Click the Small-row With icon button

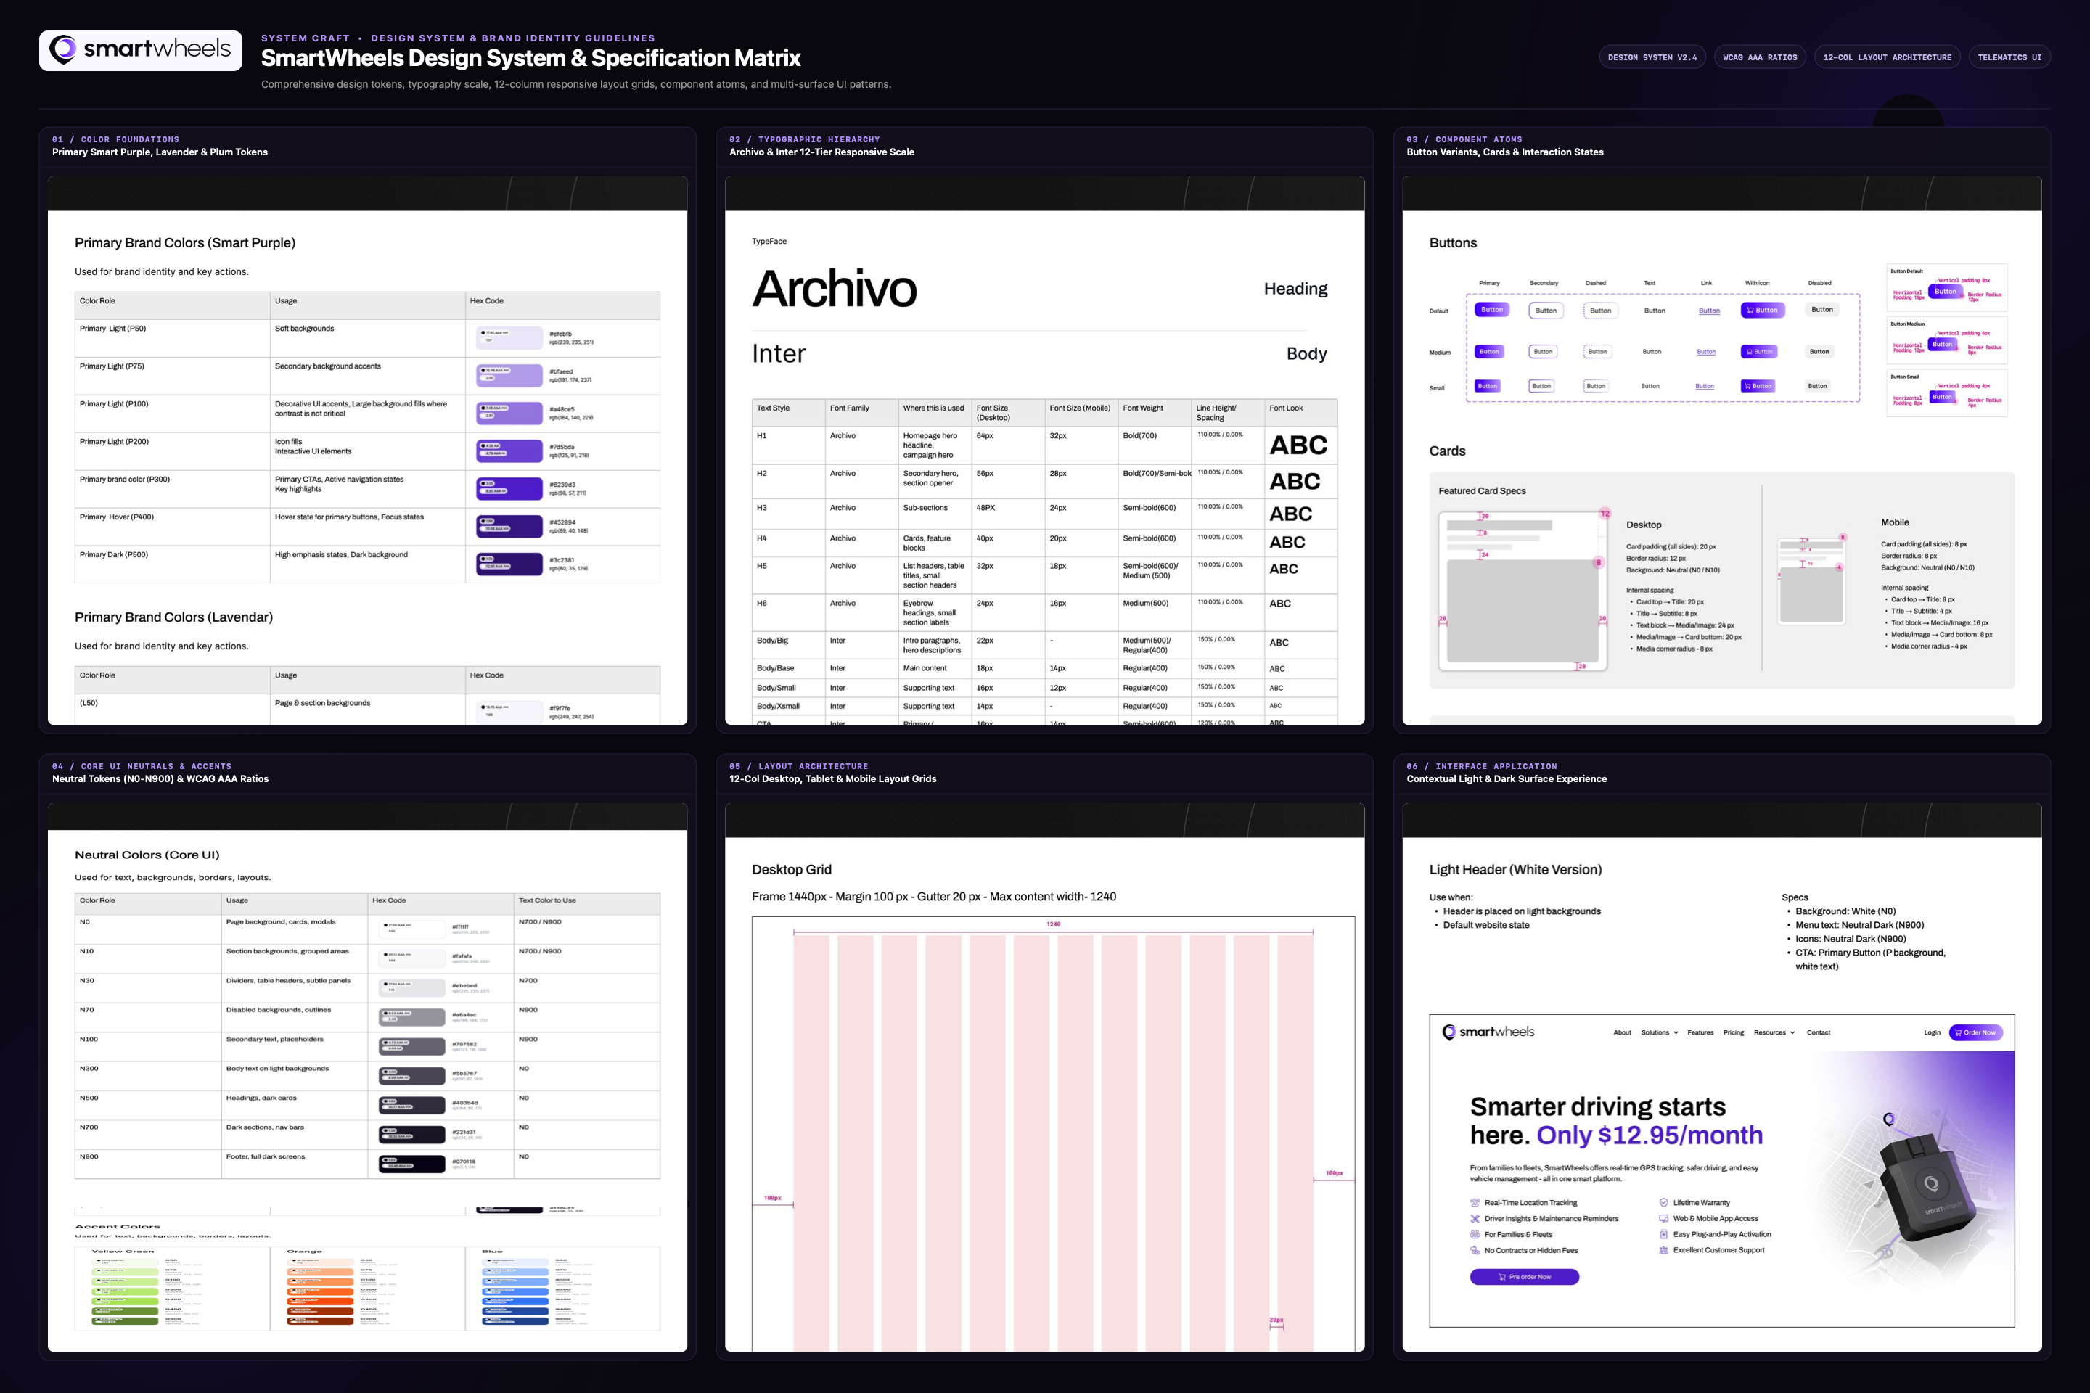pyautogui.click(x=1758, y=387)
